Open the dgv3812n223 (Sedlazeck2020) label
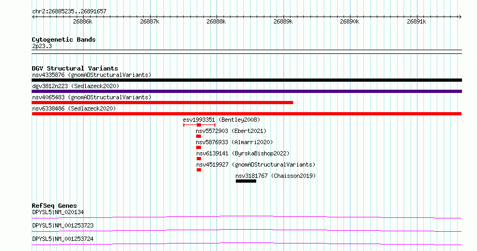Screen dimensions: 477x251 (76, 86)
